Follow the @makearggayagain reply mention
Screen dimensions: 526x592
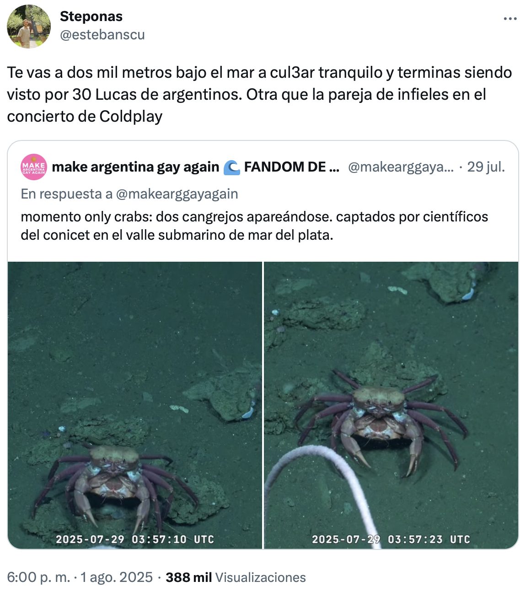[x=177, y=194]
